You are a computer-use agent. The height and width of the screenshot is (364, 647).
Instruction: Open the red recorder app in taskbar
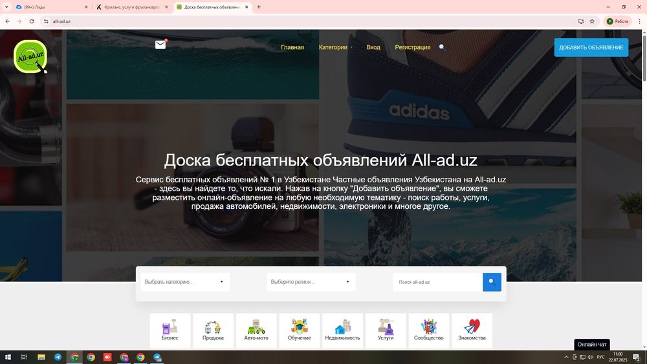tap(107, 357)
